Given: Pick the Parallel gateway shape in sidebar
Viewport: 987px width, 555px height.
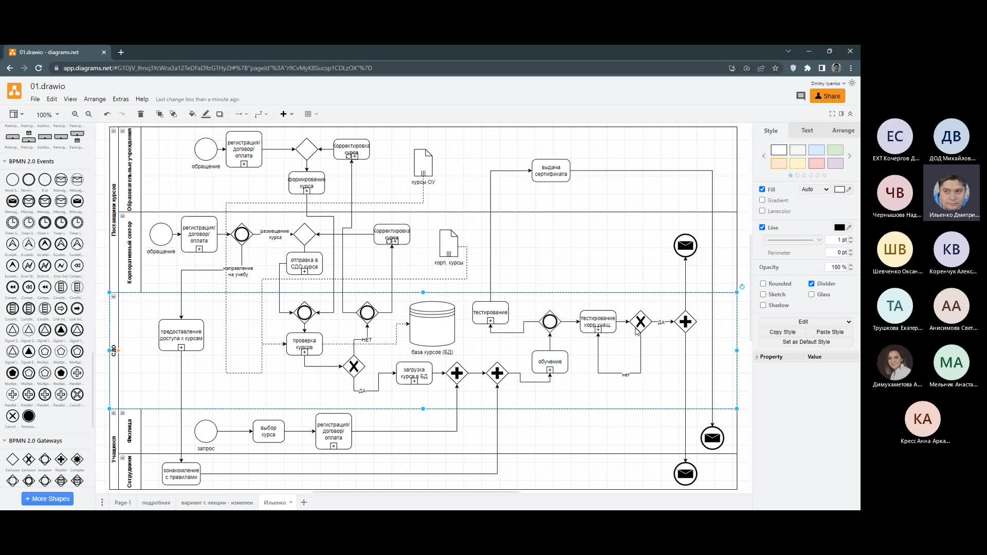Looking at the screenshot, I should click(x=61, y=459).
